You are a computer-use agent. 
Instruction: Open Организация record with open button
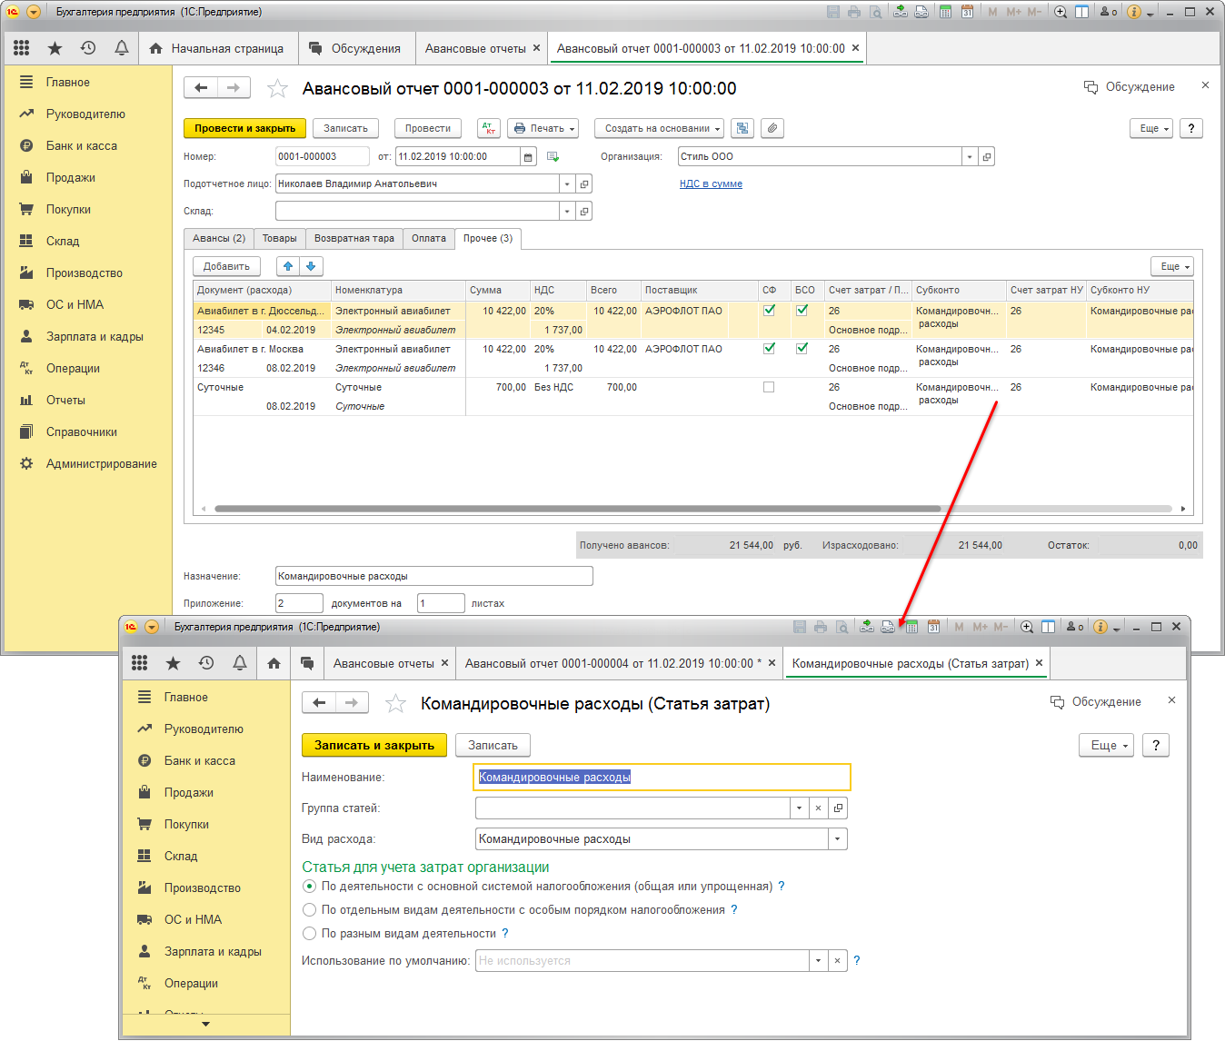click(987, 156)
